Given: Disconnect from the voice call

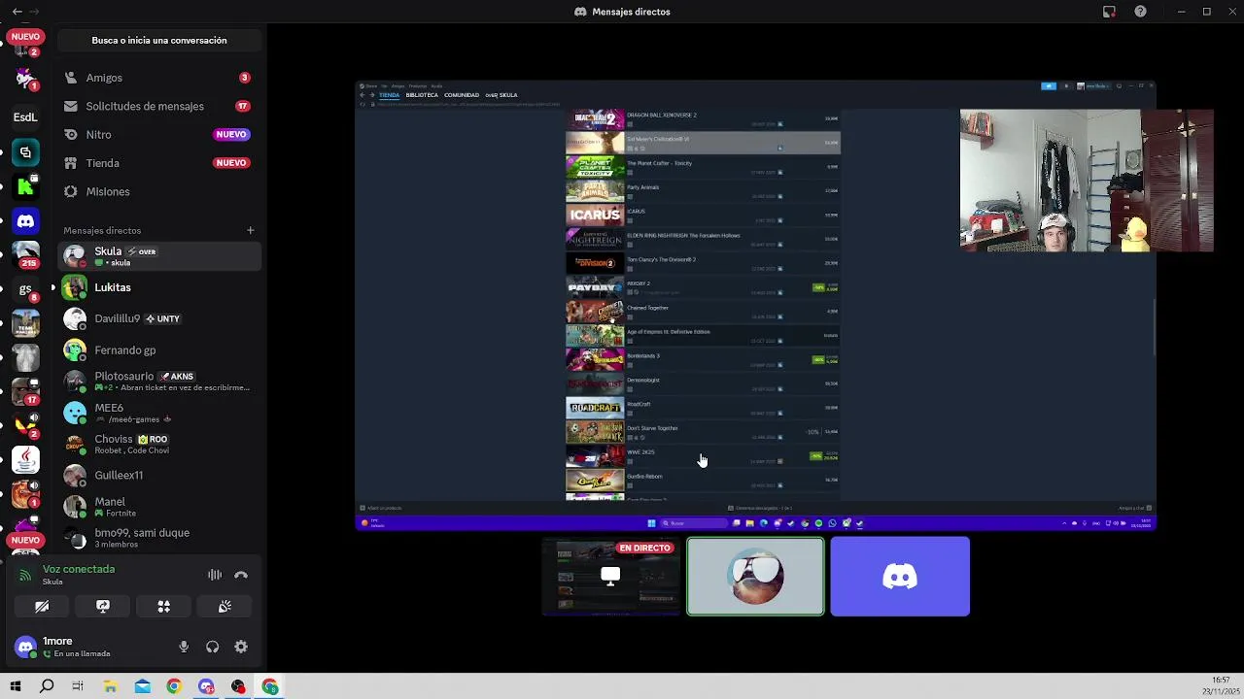Looking at the screenshot, I should (241, 575).
